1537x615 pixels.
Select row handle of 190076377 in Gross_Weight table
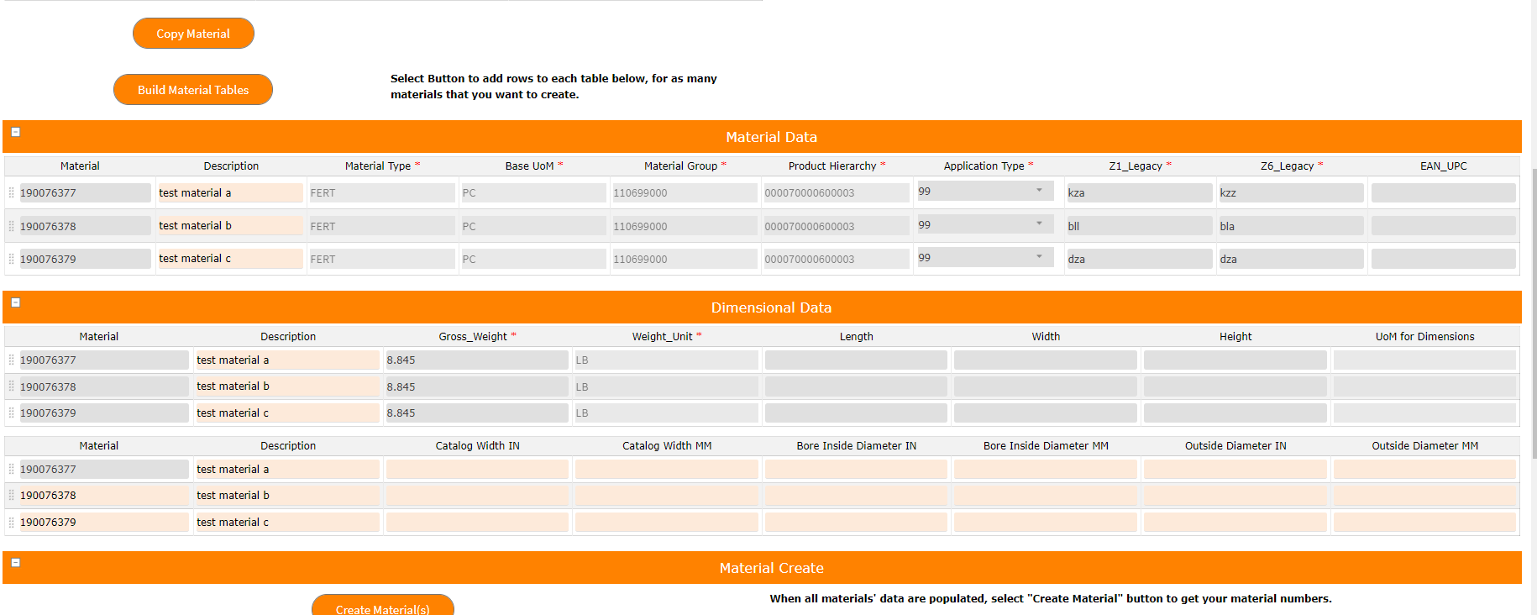click(11, 360)
